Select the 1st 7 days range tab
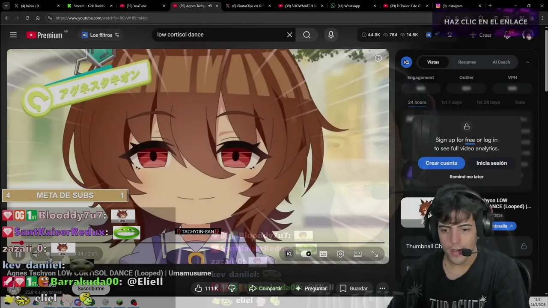This screenshot has height=308, width=548. (451, 102)
